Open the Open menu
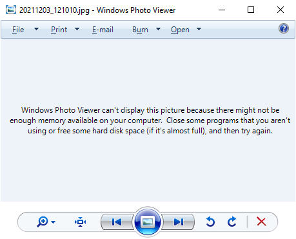296x239 pixels. point(180,30)
